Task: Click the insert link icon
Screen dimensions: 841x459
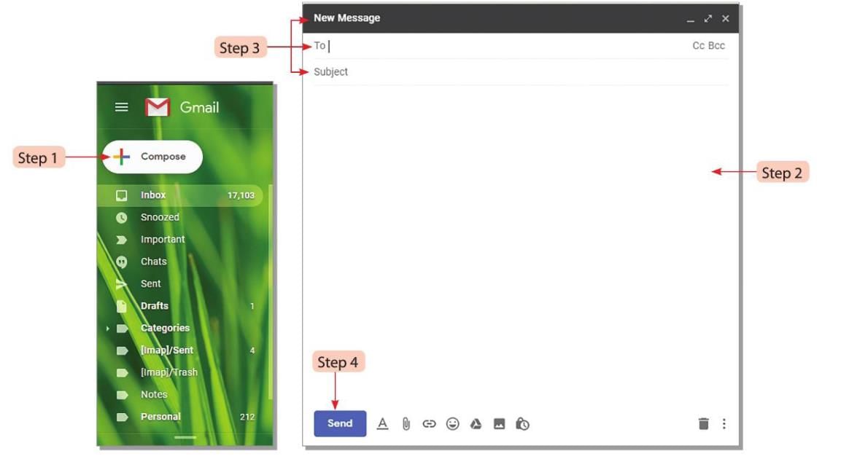Action: (429, 424)
